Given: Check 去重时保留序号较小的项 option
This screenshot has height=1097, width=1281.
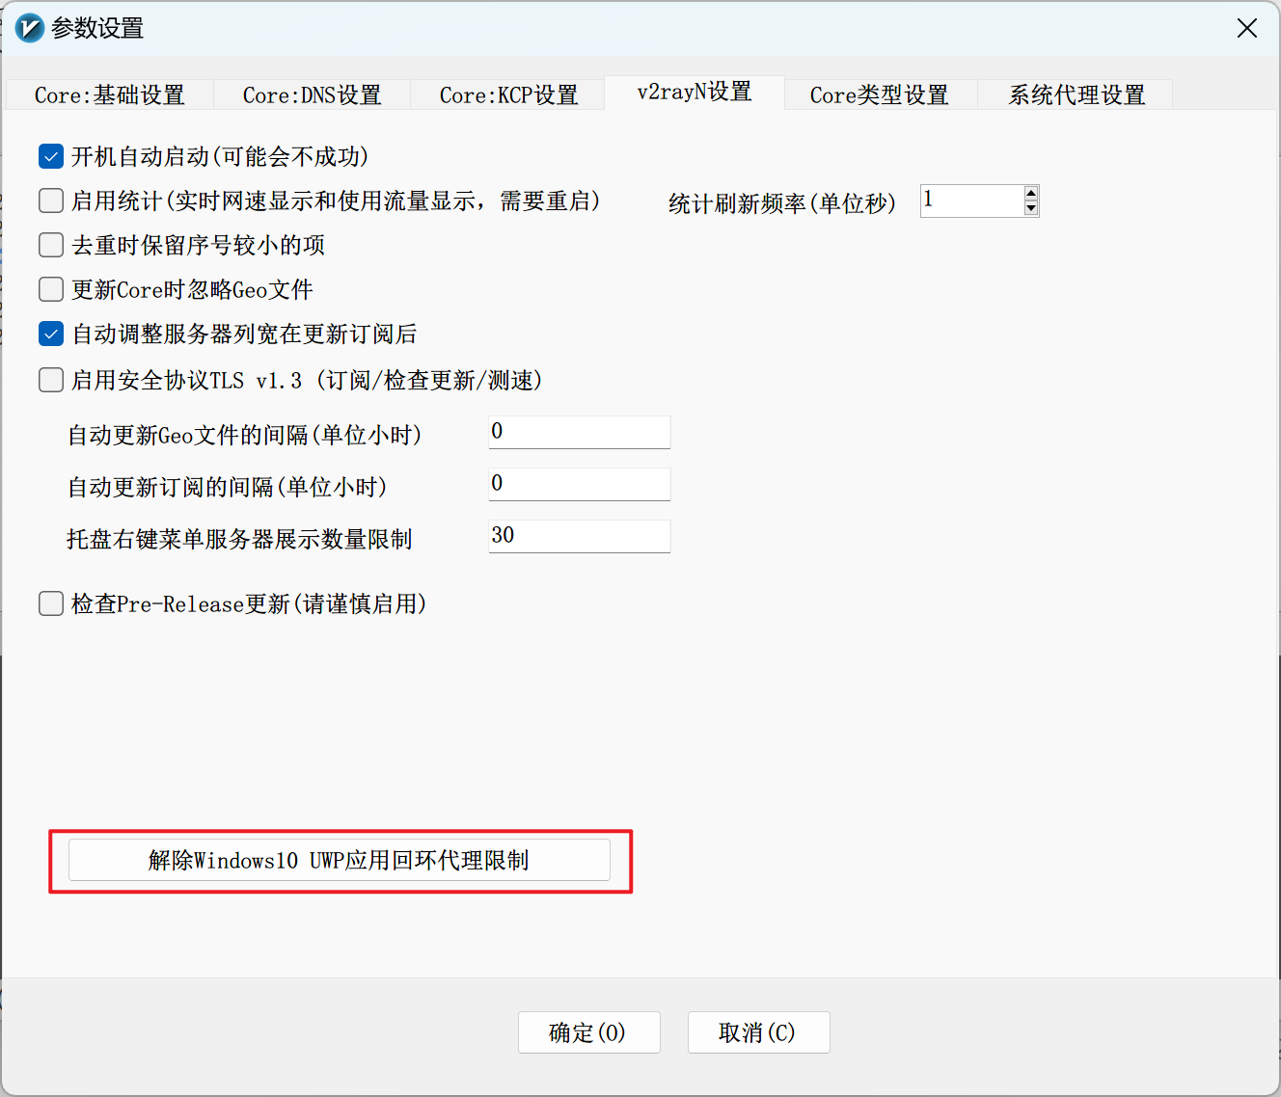Looking at the screenshot, I should tap(51, 245).
